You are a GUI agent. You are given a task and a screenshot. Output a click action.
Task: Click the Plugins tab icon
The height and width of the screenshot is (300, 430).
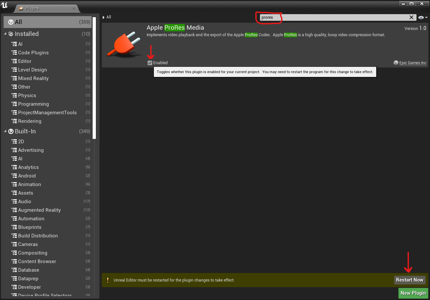[21, 8]
